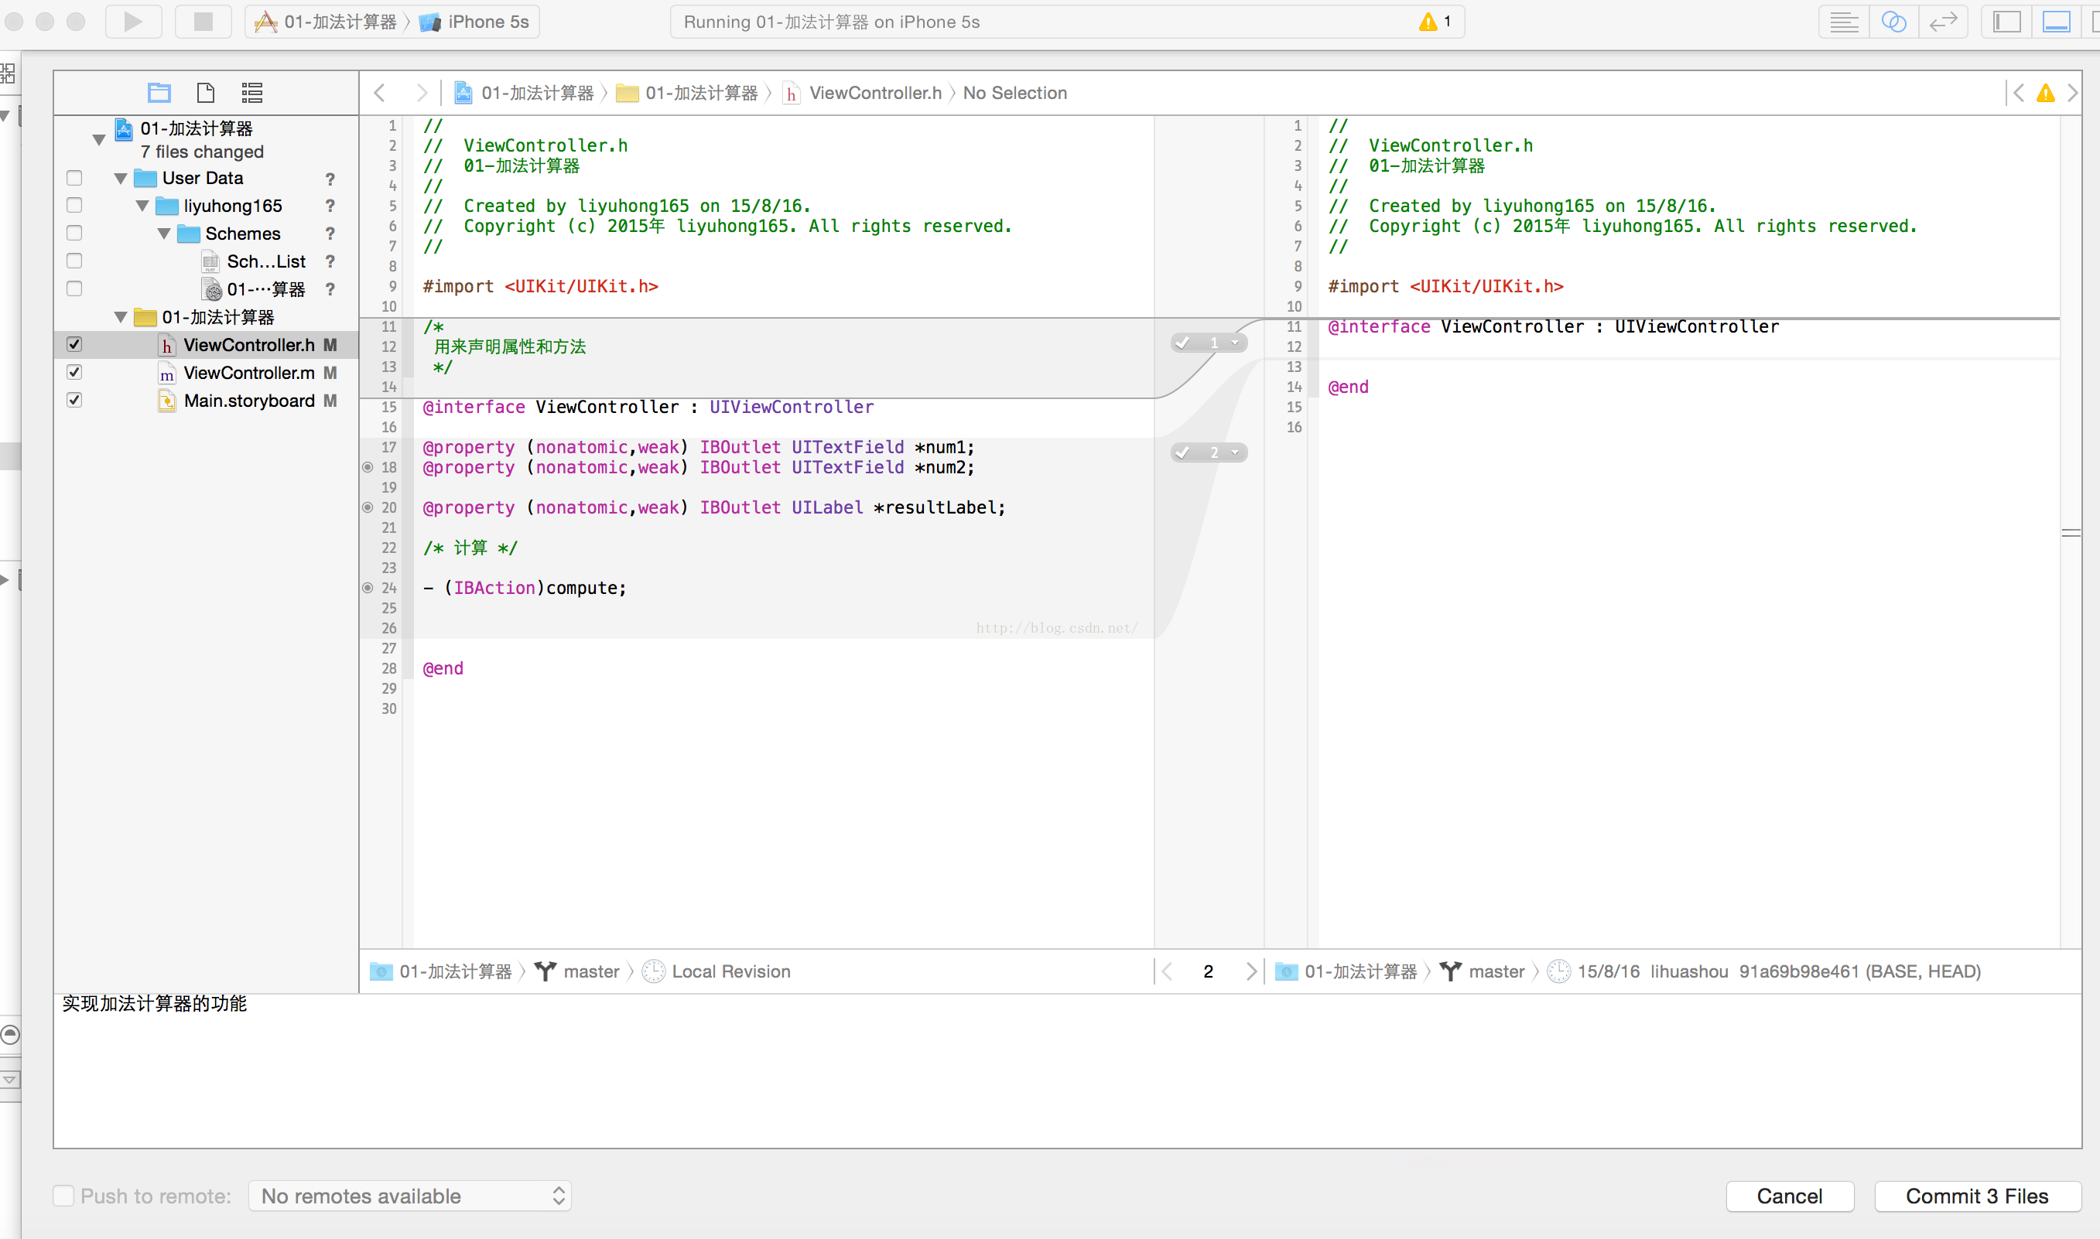2100x1239 pixels.
Task: Toggle User Data checkbox
Action: (74, 178)
